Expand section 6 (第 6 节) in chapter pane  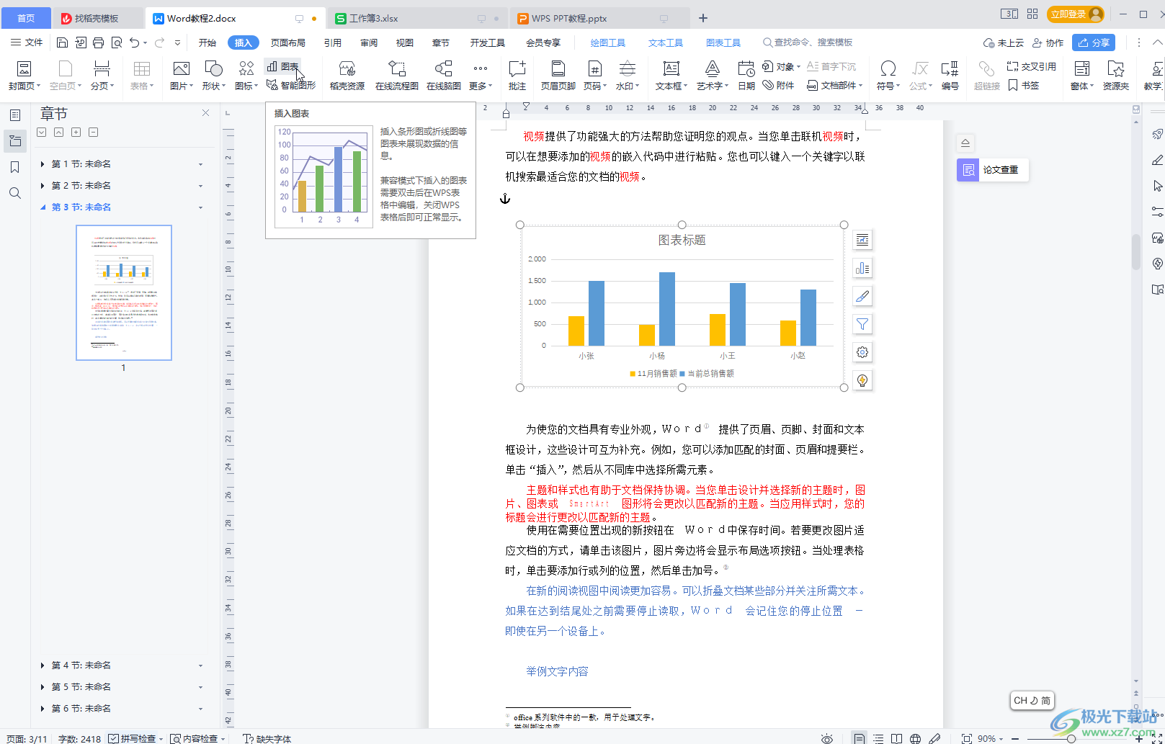tap(43, 709)
